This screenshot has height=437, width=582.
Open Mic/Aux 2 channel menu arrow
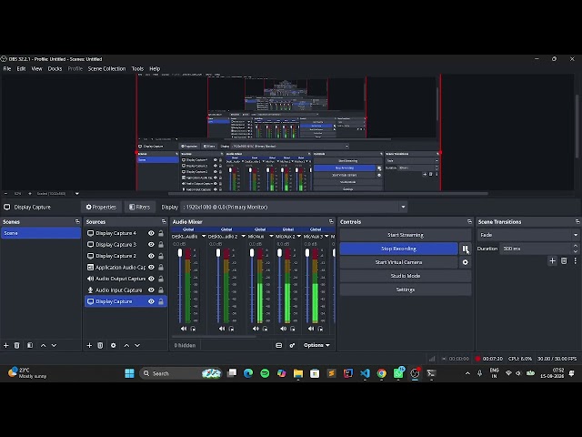point(299,237)
